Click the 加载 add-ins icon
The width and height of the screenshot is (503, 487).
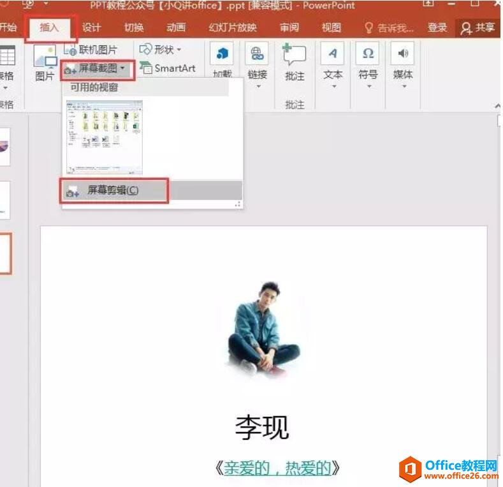click(222, 54)
